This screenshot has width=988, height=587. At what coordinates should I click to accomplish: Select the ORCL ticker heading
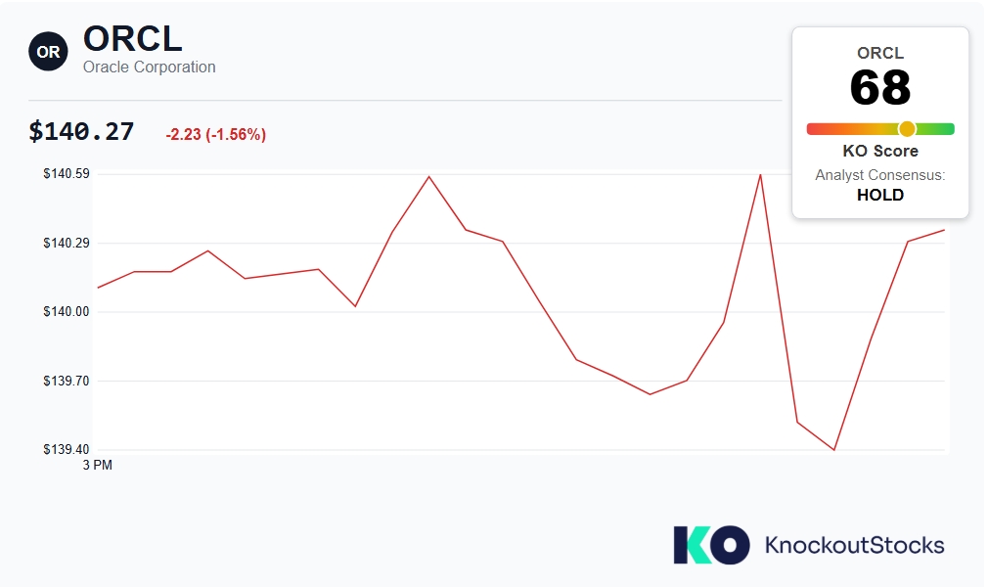point(132,38)
